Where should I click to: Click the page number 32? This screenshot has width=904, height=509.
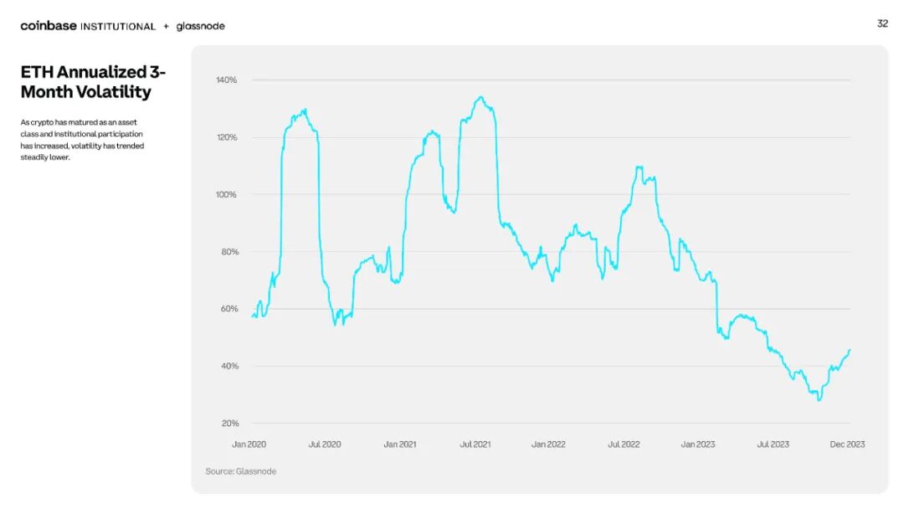(882, 23)
